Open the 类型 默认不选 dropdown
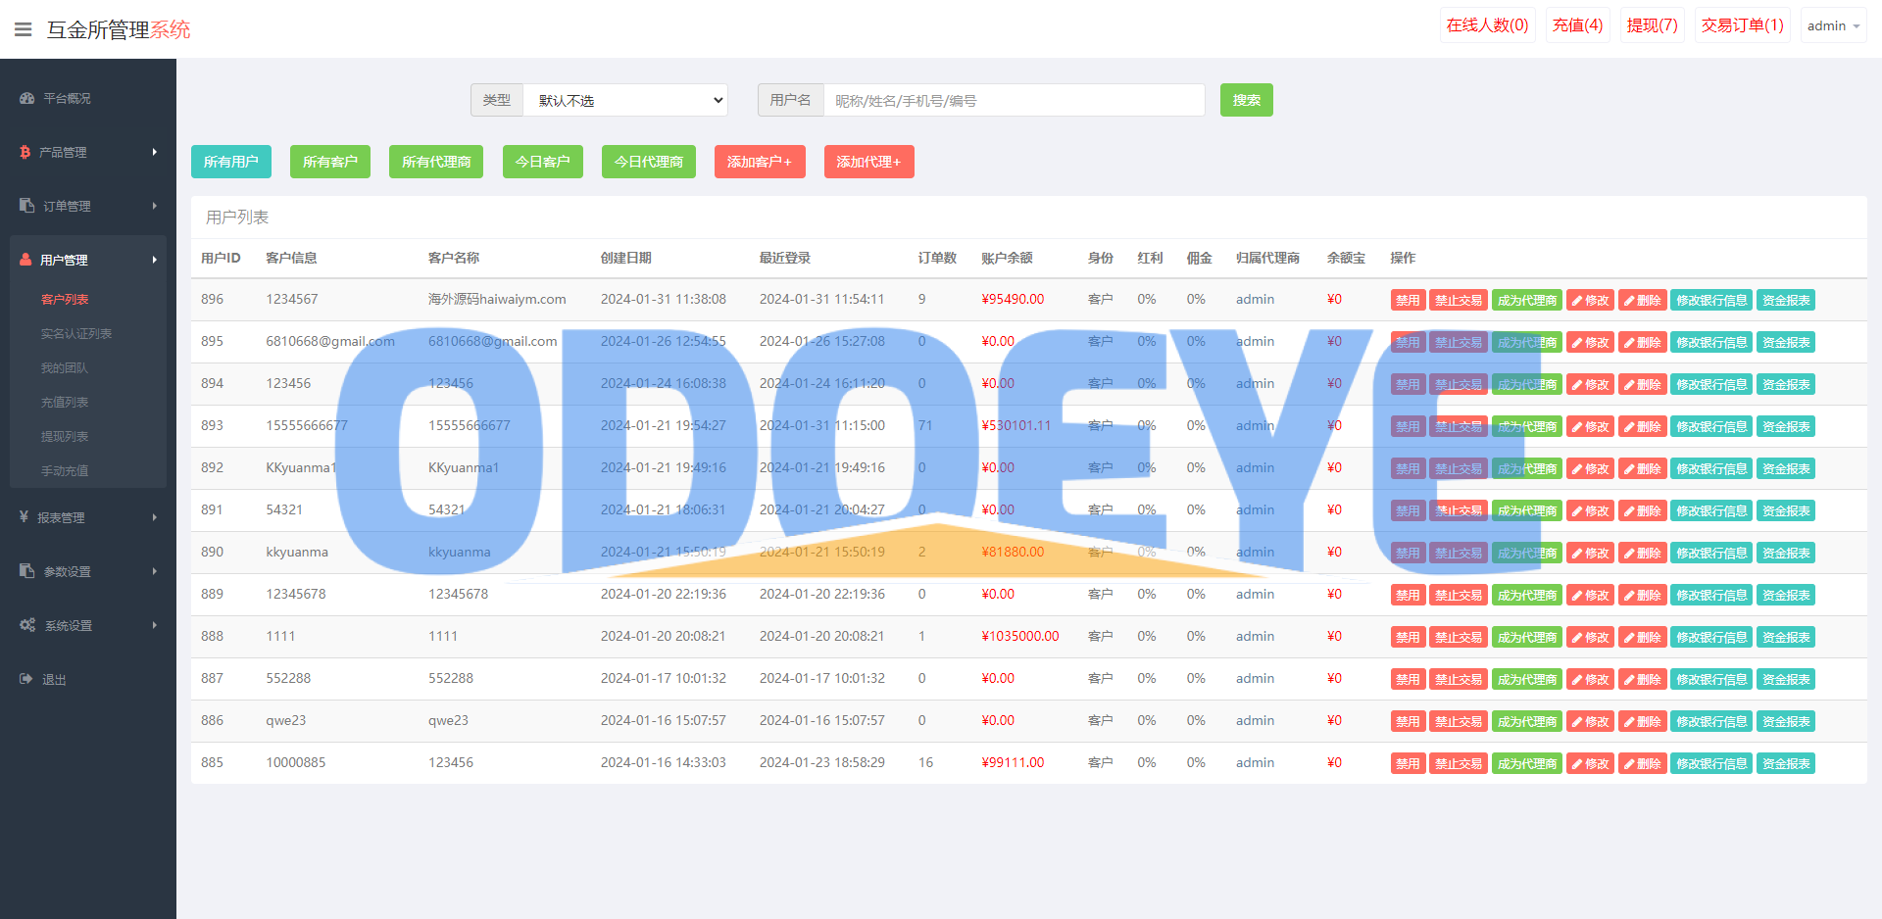Image resolution: width=1882 pixels, height=919 pixels. (625, 100)
